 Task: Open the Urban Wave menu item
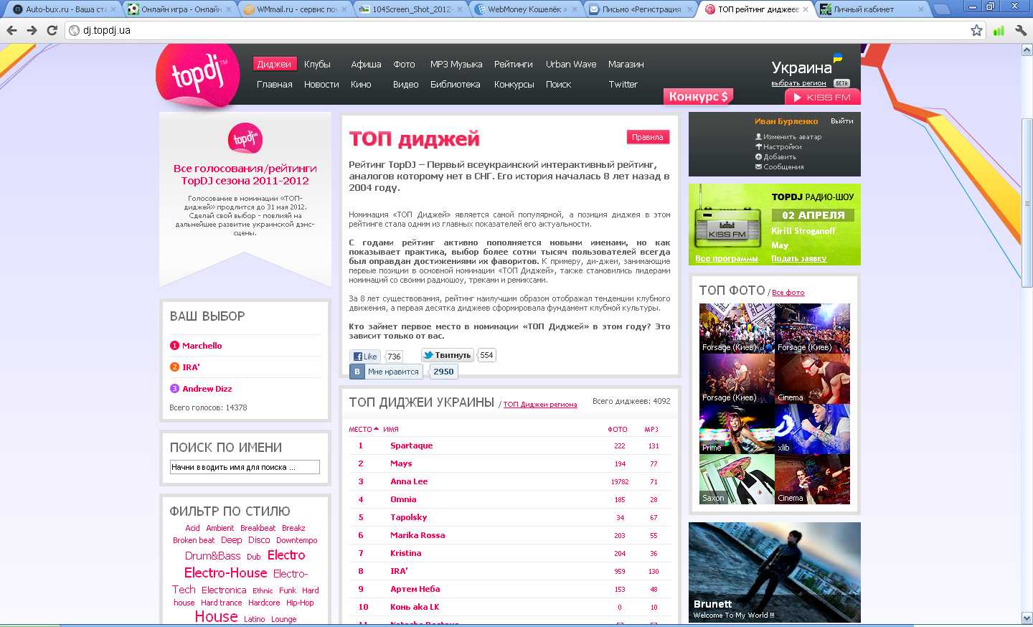[571, 64]
